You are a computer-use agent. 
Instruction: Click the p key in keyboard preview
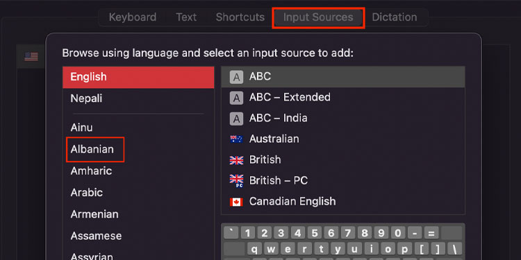pyautogui.click(x=405, y=249)
